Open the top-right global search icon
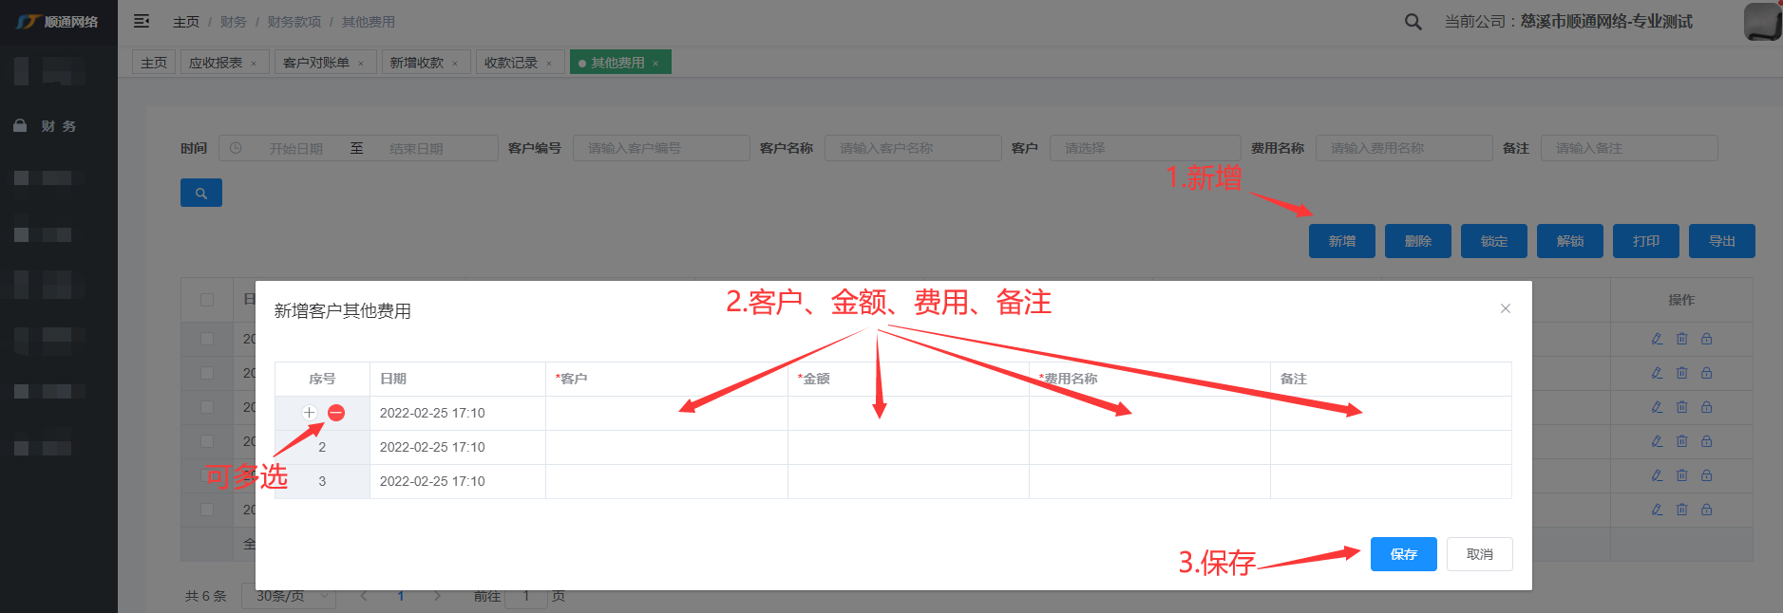The width and height of the screenshot is (1783, 613). 1413,22
